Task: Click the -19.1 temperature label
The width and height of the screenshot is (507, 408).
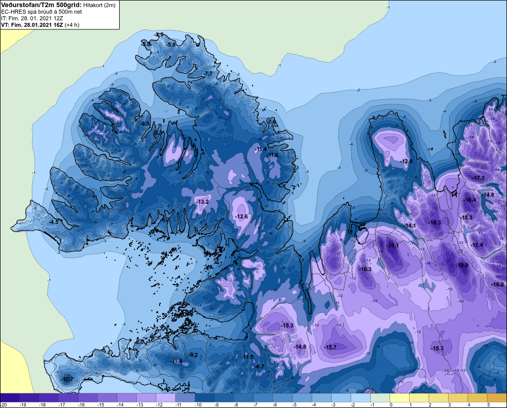Action: [x=393, y=245]
